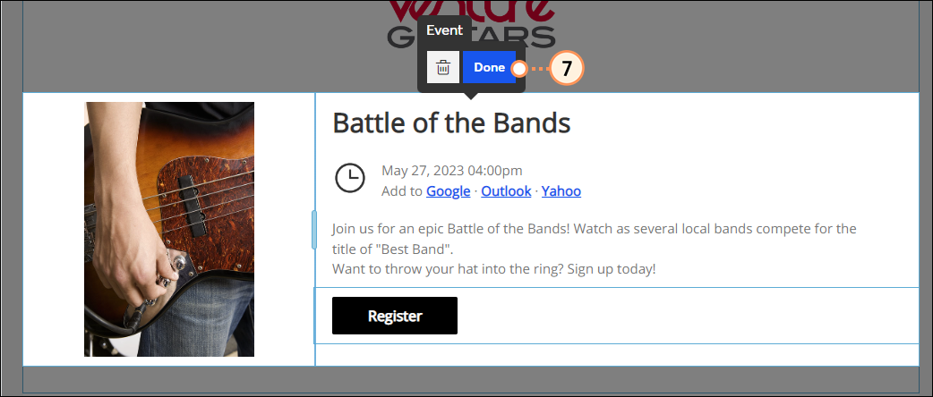Click the gray header area beside logo

pyautogui.click(x=738, y=45)
